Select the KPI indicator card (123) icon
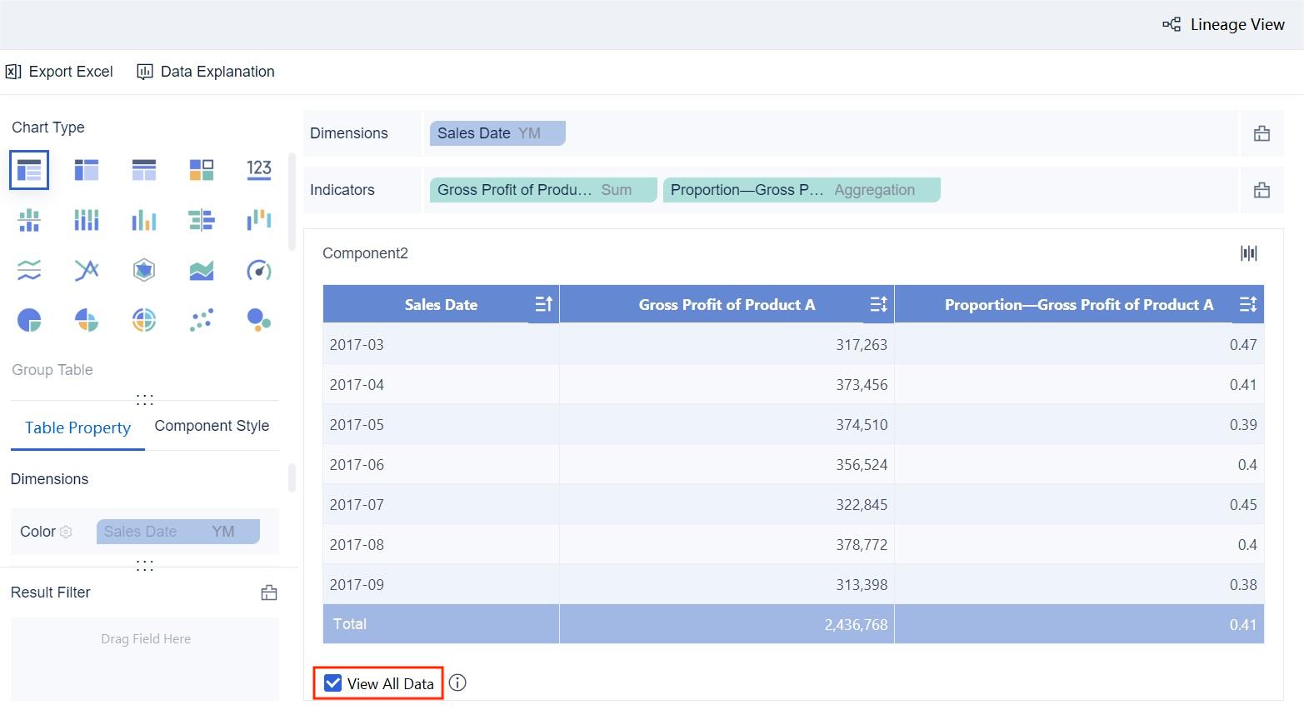1304x710 pixels. [x=258, y=170]
